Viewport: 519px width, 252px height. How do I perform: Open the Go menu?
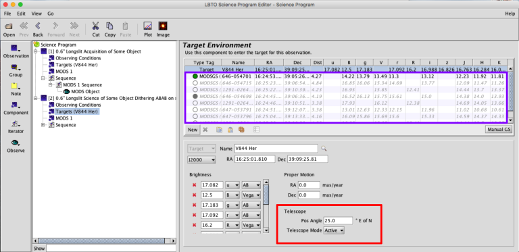[50, 14]
